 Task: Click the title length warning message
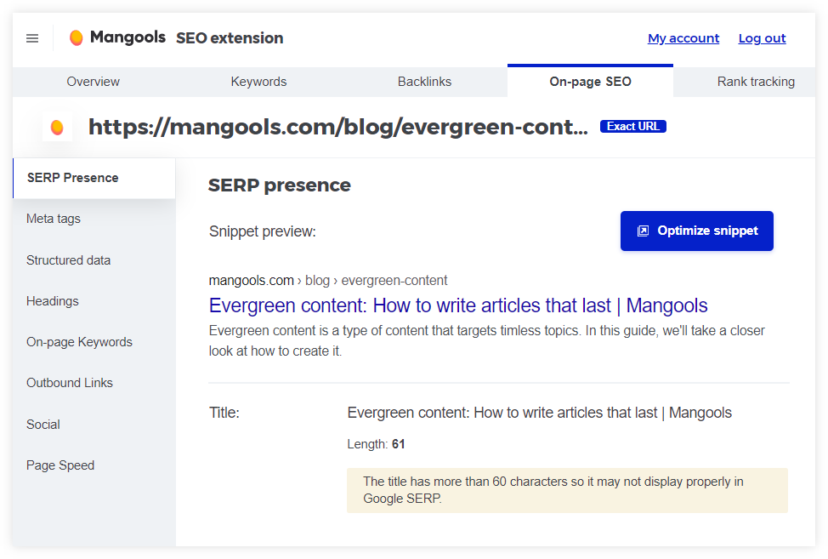[567, 490]
